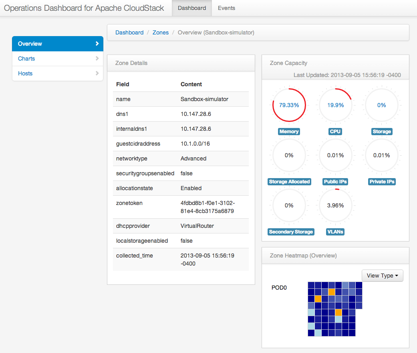The image size is (417, 353).
Task: Click the Content column header
Action: point(191,84)
